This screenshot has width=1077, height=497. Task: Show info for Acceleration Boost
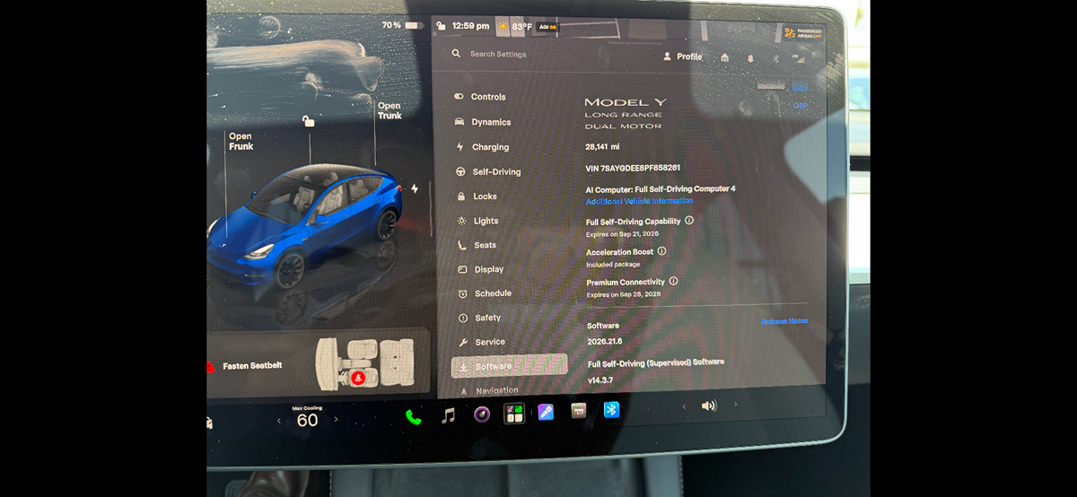[x=661, y=251]
